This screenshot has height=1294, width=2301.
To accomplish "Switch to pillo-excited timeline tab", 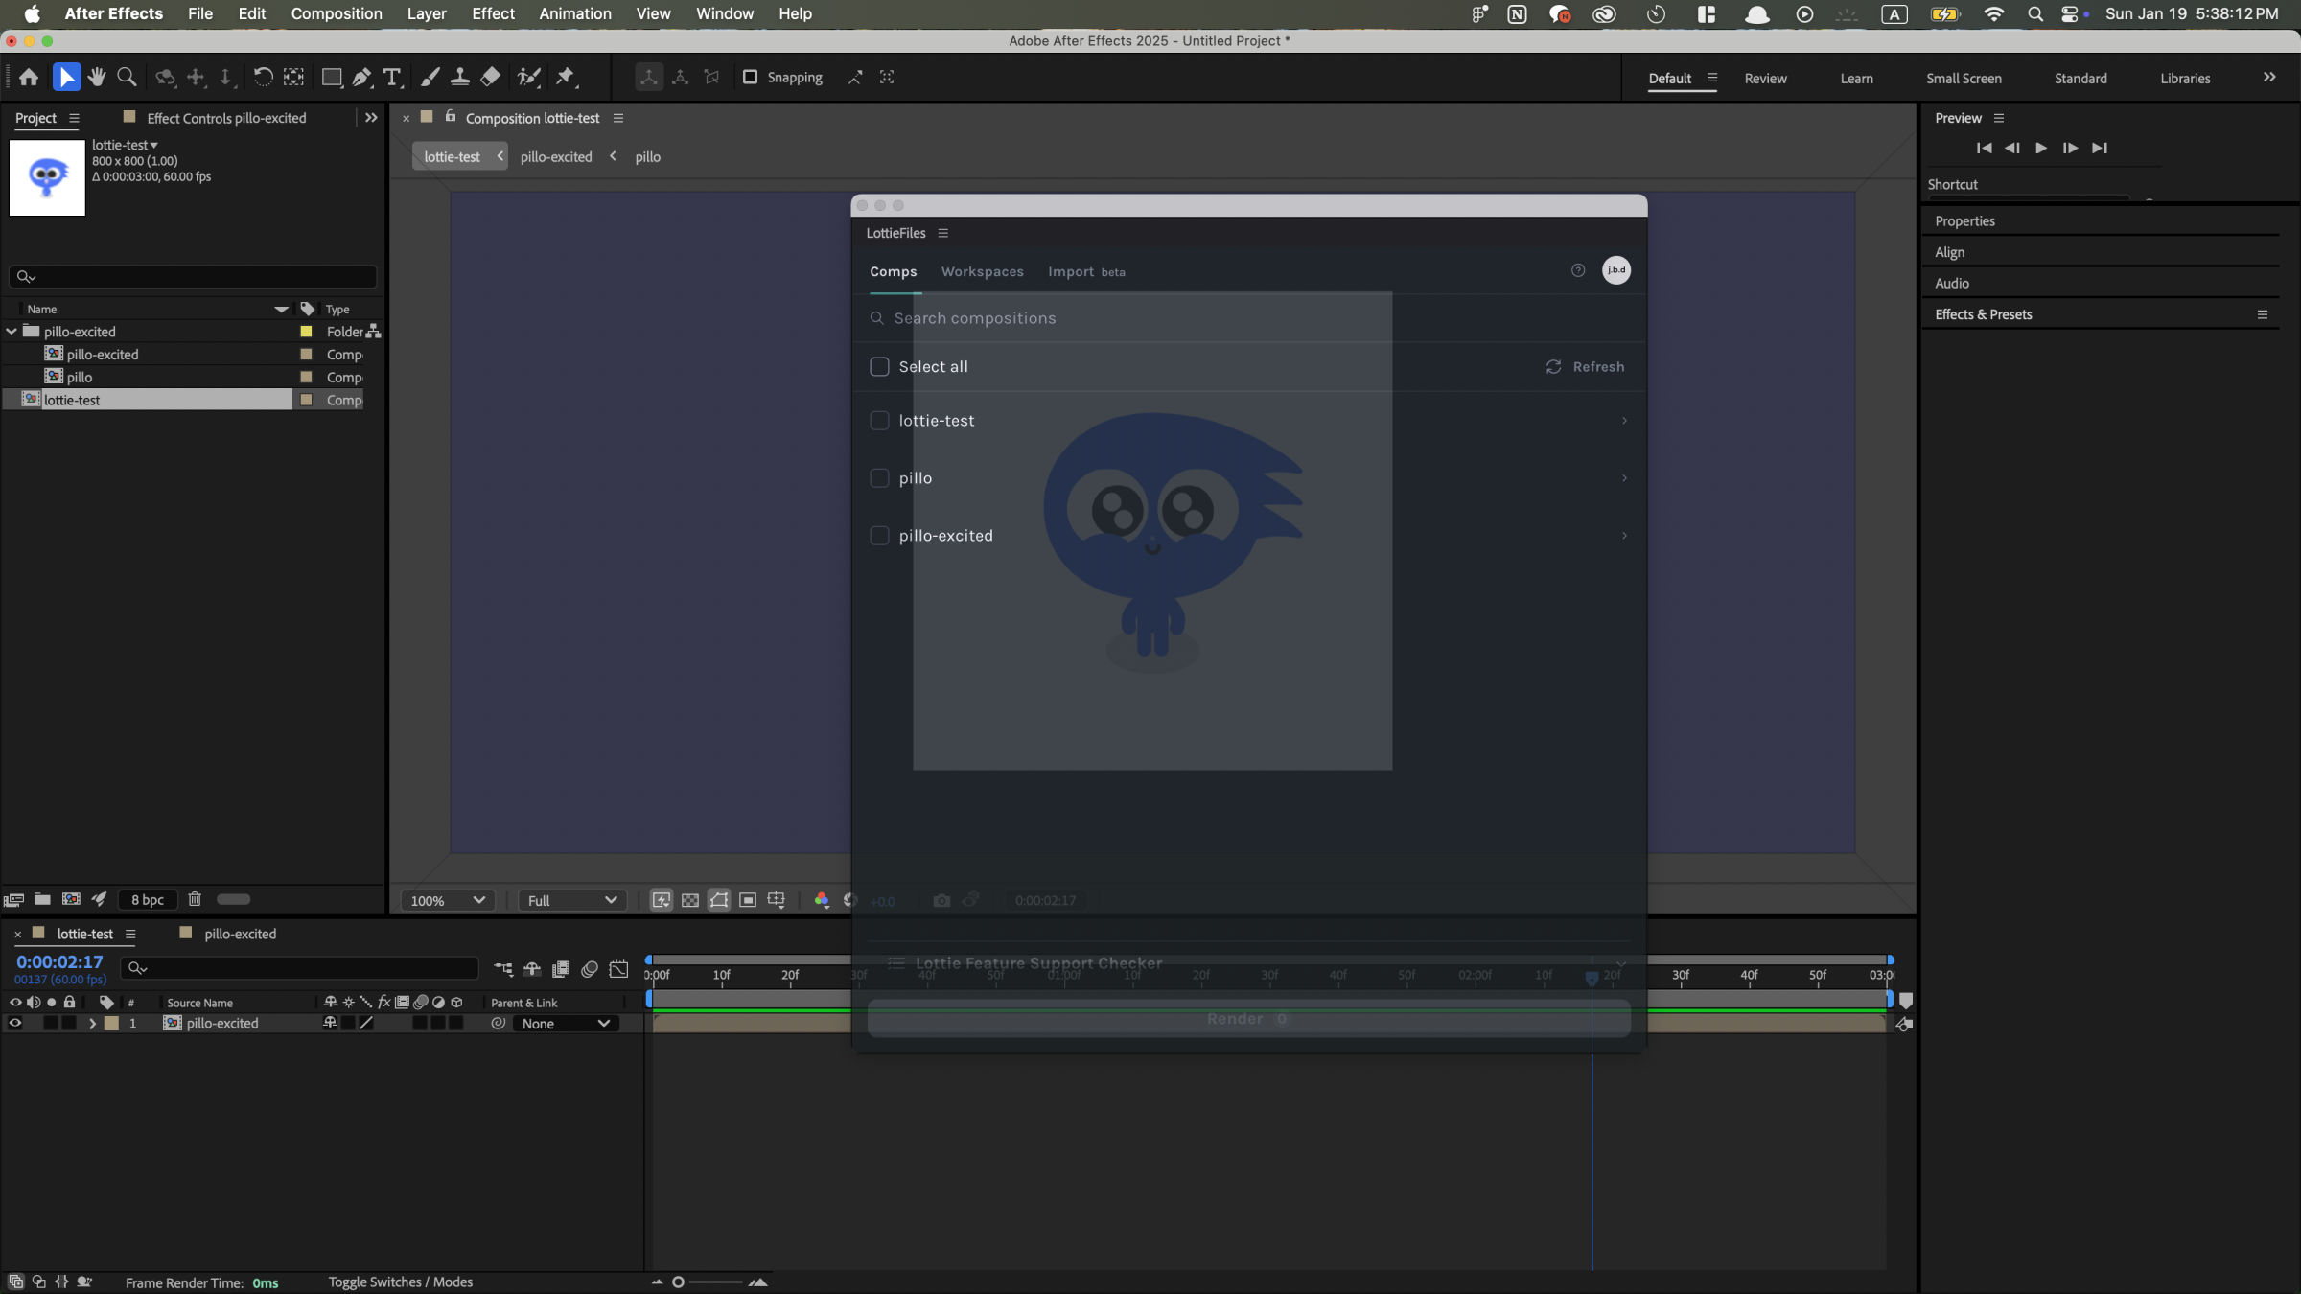I will pos(240,934).
